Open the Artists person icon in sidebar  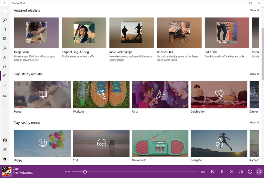[5, 48]
